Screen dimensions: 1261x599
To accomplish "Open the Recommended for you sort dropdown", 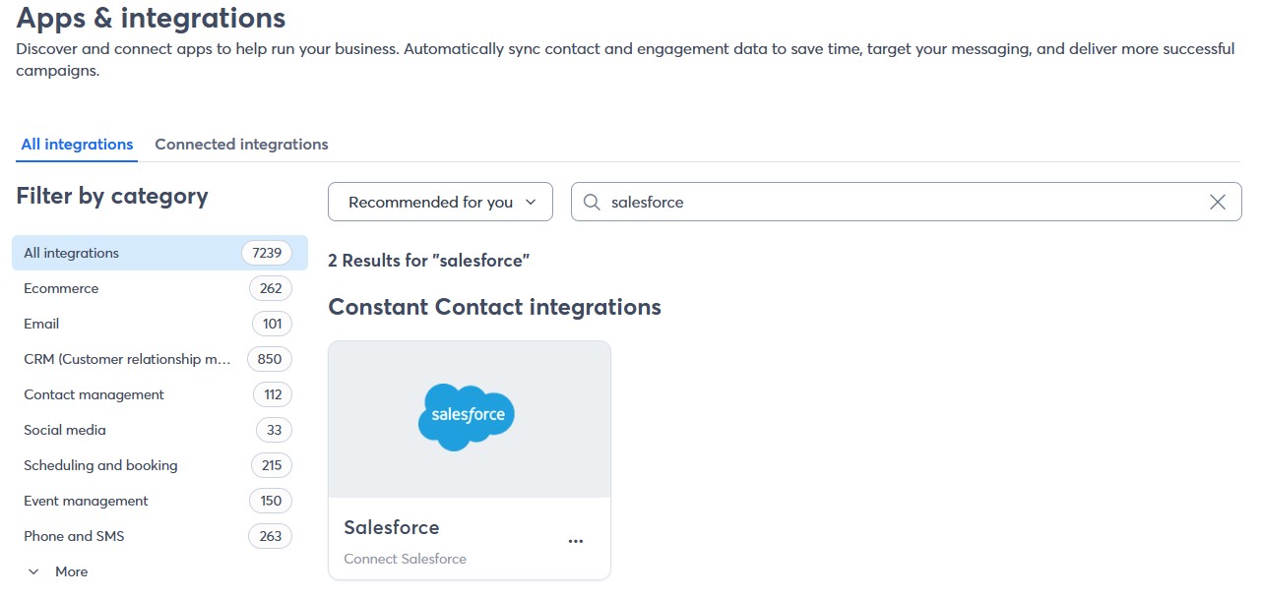I will tap(440, 202).
